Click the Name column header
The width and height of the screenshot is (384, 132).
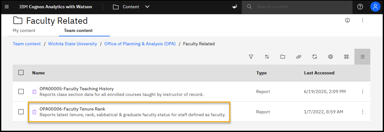click(38, 73)
